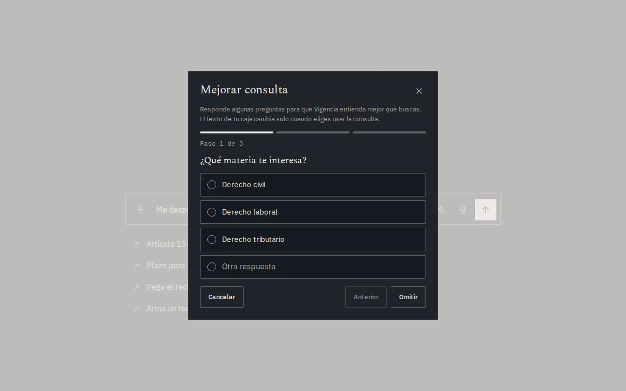Click the plus attach icon
This screenshot has width=626, height=391.
tap(140, 210)
